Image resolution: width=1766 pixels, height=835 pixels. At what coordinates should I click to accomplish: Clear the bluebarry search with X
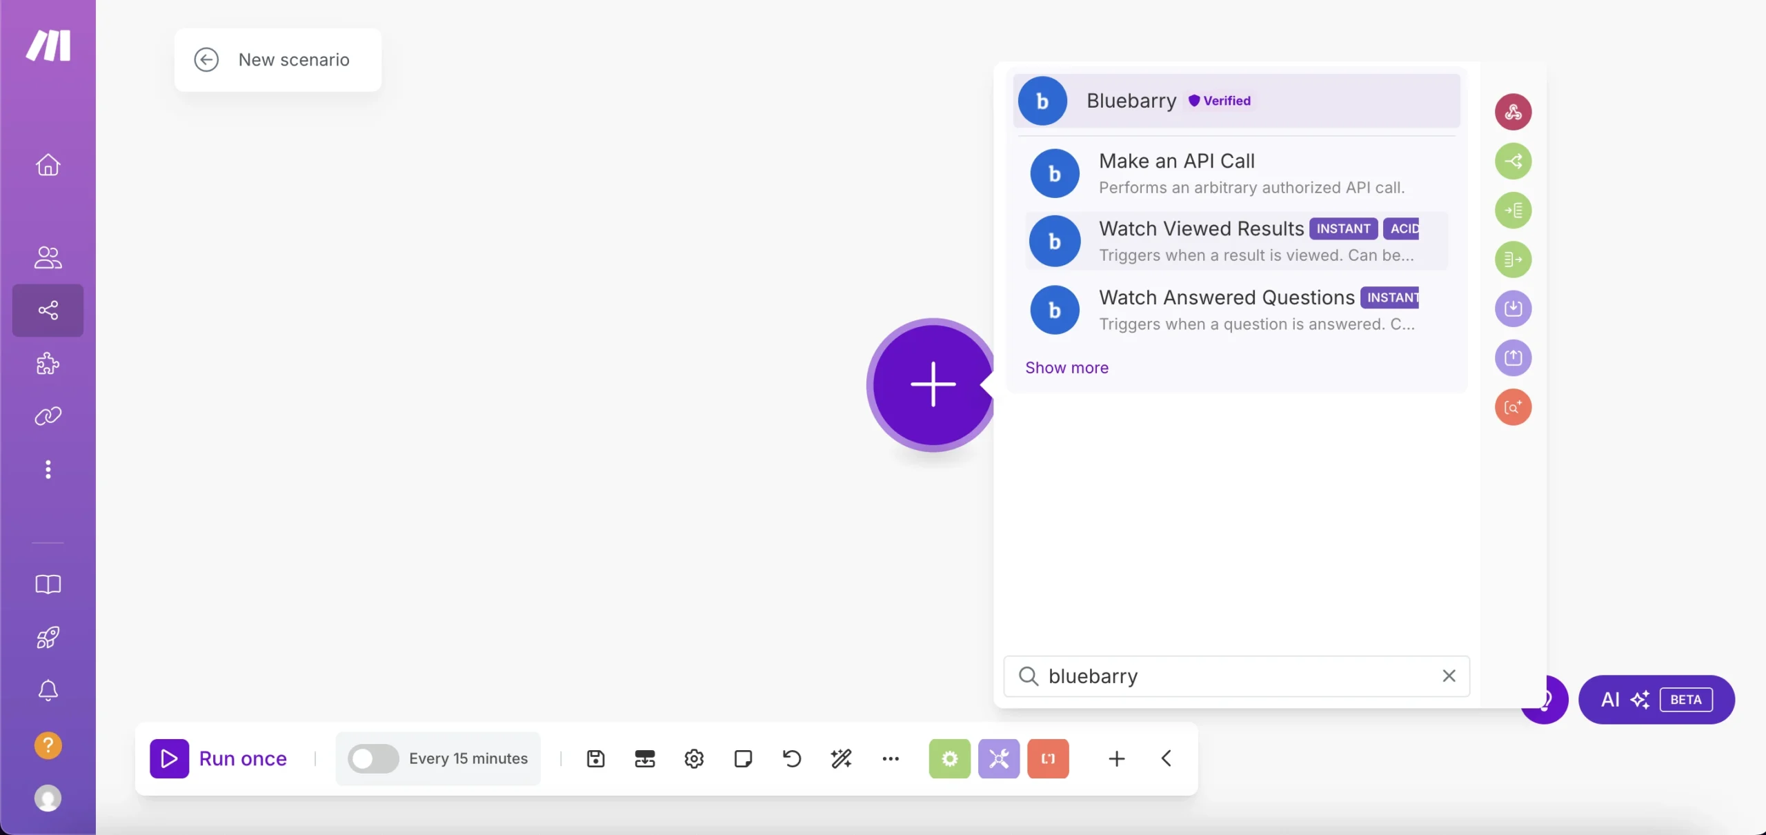click(x=1449, y=676)
